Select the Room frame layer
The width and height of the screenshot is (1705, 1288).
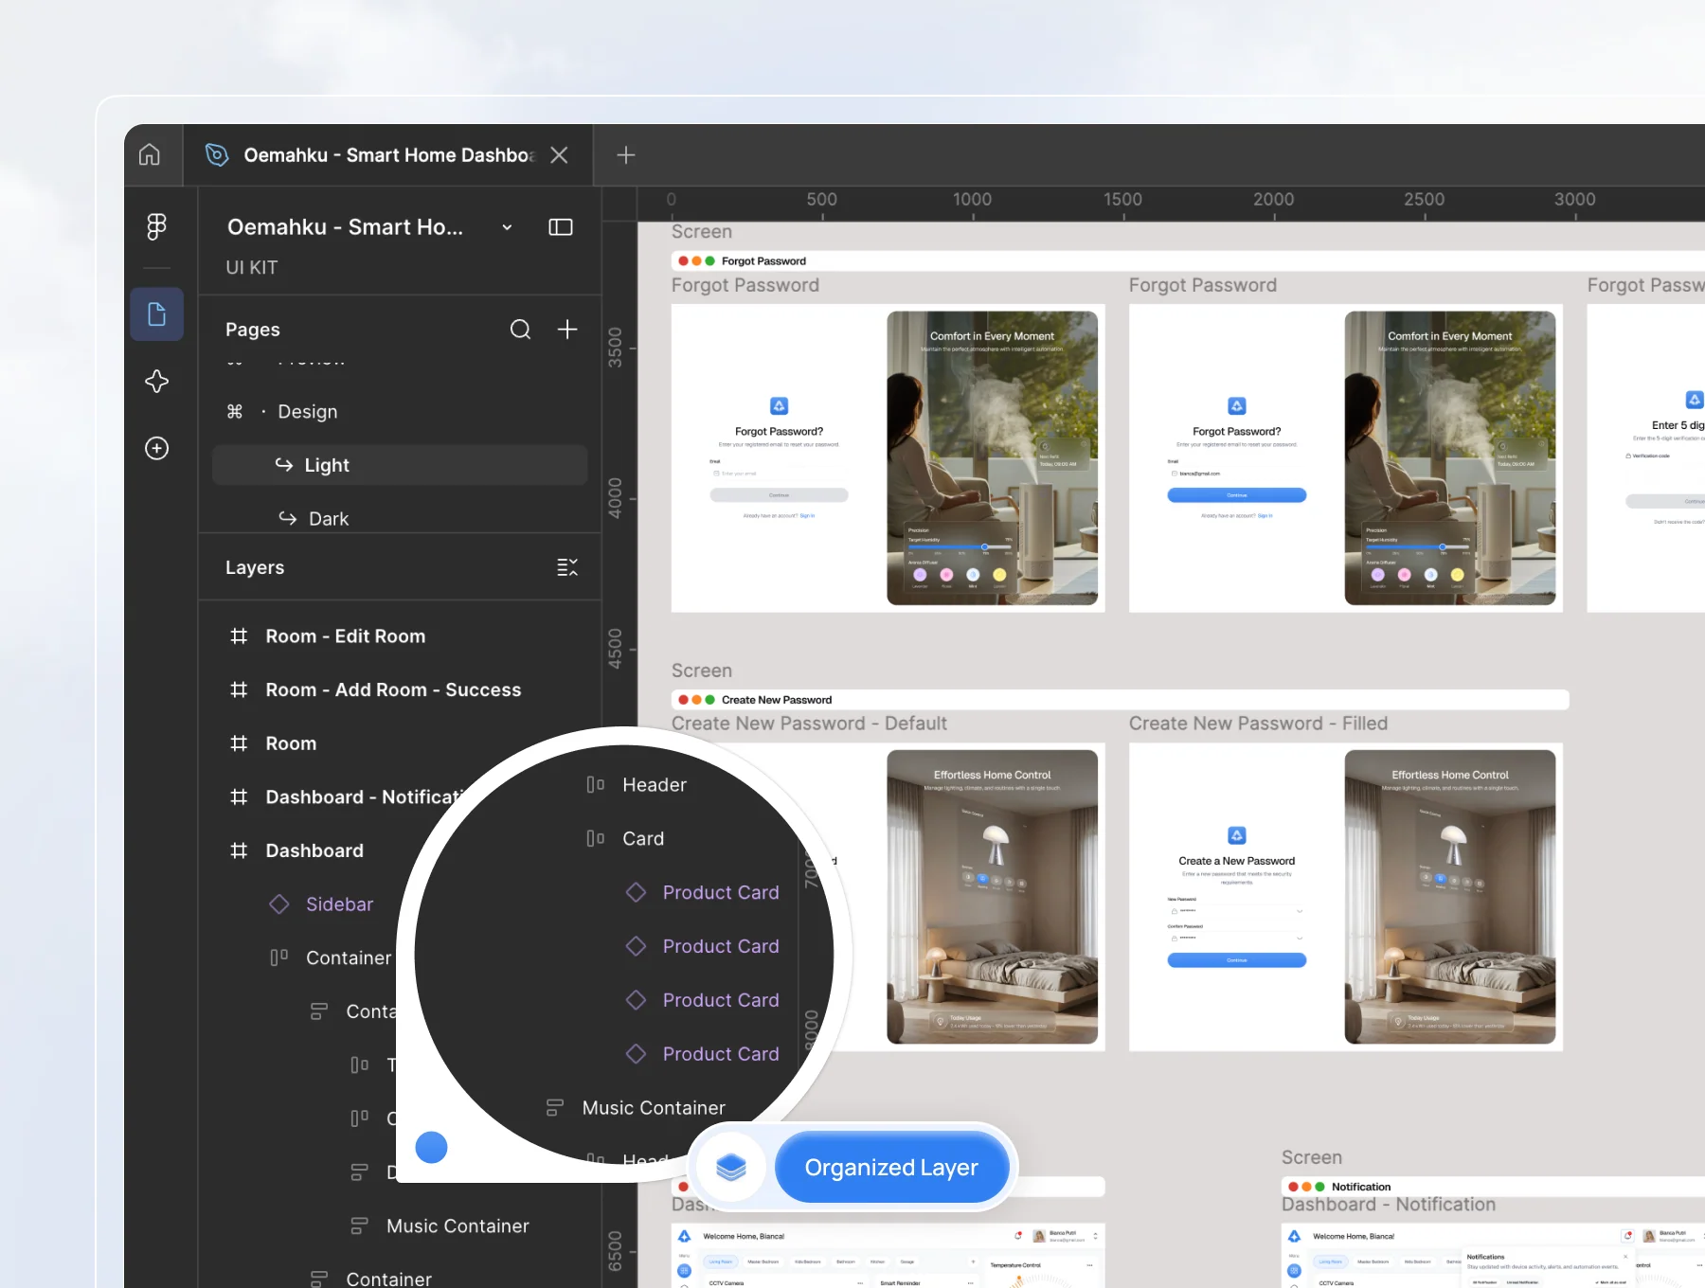click(x=291, y=744)
